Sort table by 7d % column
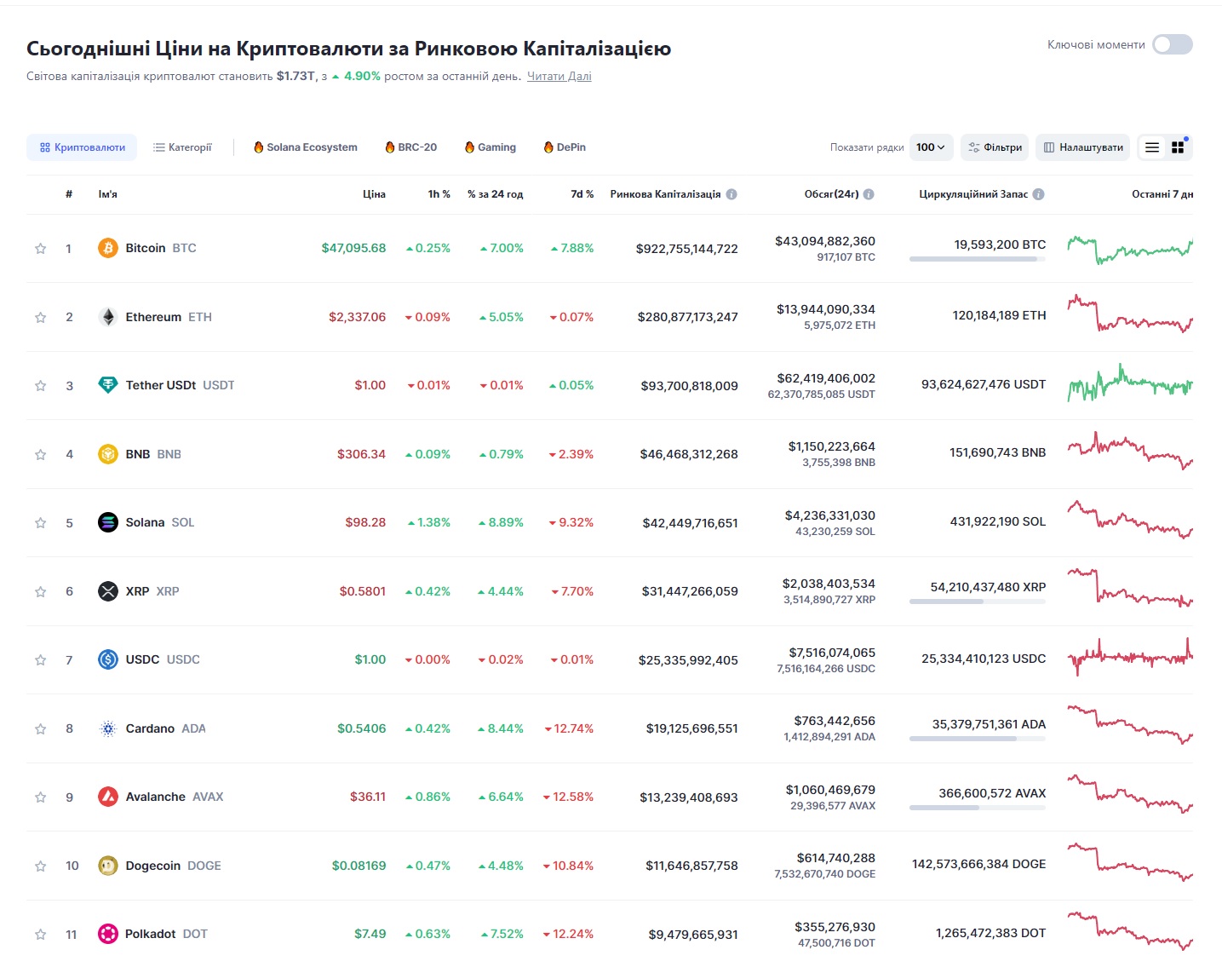The height and width of the screenshot is (967, 1222). pyautogui.click(x=582, y=194)
